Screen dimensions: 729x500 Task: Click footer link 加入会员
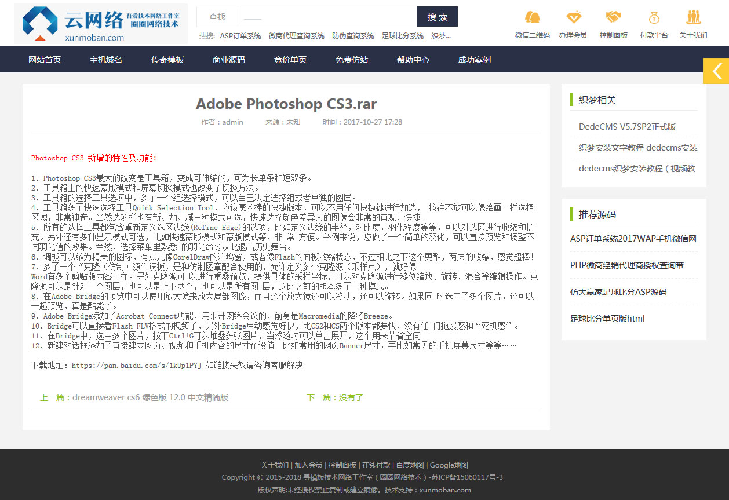(308, 465)
